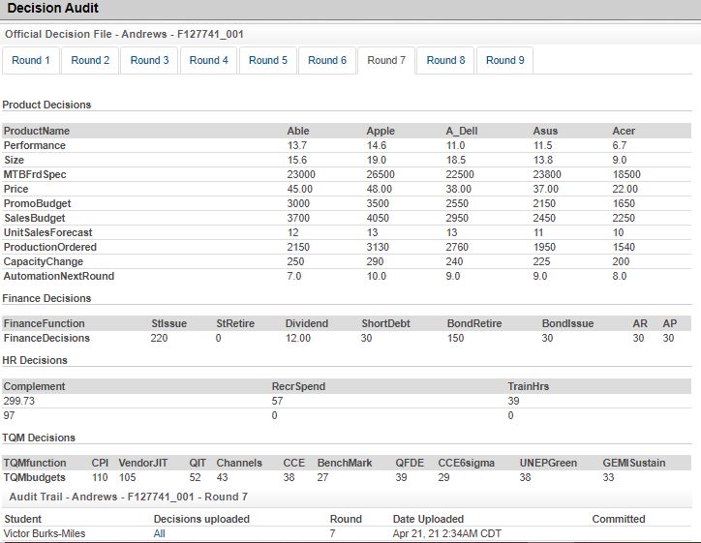The width and height of the screenshot is (701, 543).
Task: Select the Apple product column header
Action: pos(381,131)
